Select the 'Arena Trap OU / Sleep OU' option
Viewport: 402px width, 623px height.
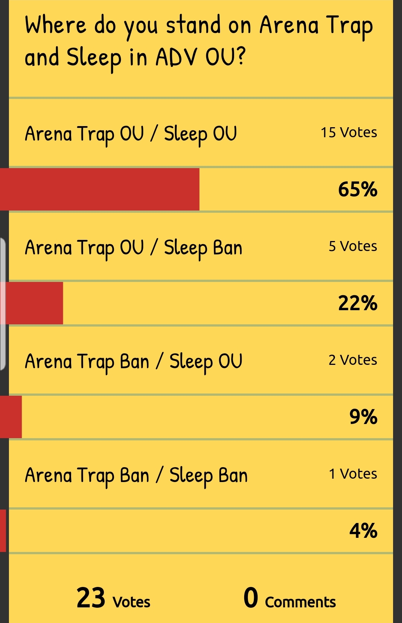tap(131, 134)
